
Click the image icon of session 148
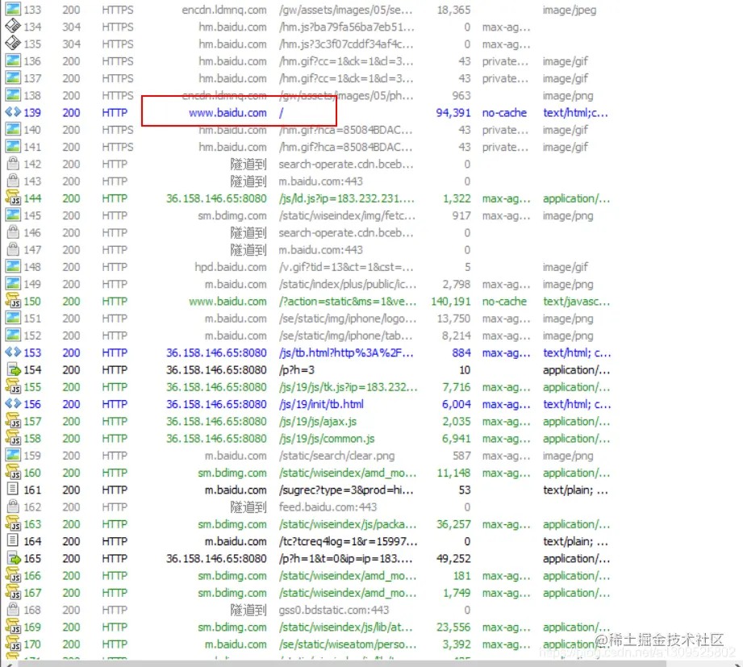(13, 267)
